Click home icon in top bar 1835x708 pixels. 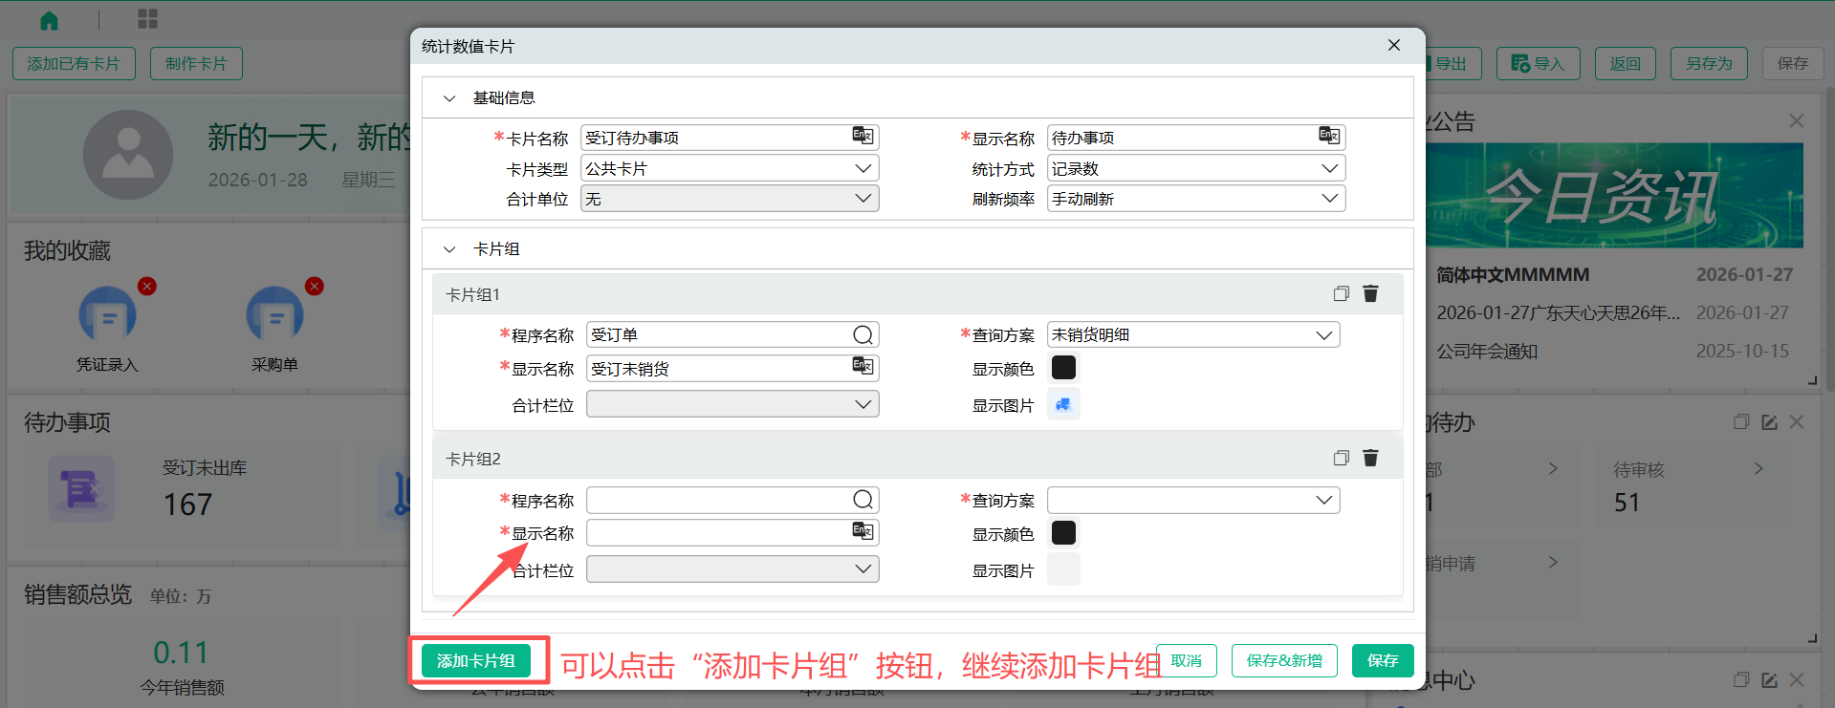point(50,20)
